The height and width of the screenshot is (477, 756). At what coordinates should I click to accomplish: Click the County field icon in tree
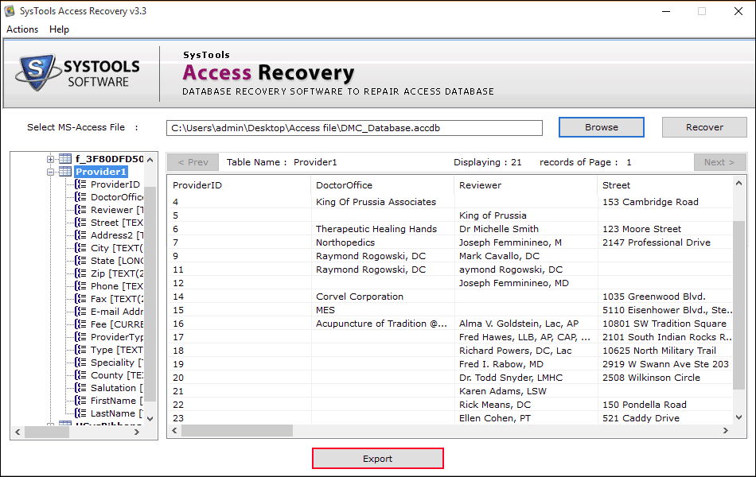pos(80,375)
